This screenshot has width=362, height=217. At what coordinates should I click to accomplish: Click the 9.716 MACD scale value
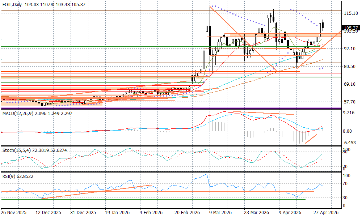[x=350, y=113]
